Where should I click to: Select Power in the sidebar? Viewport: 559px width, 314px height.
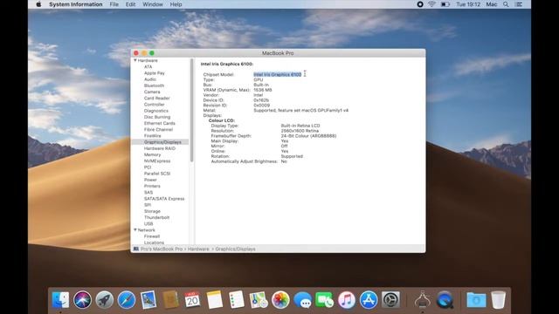[x=150, y=180]
